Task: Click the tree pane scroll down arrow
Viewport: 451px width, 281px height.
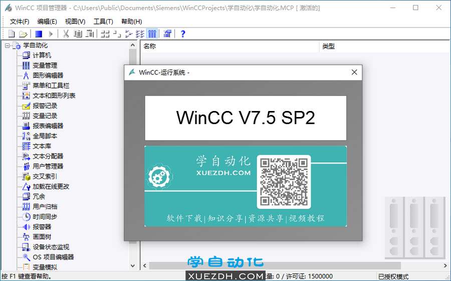Action: 133,266
